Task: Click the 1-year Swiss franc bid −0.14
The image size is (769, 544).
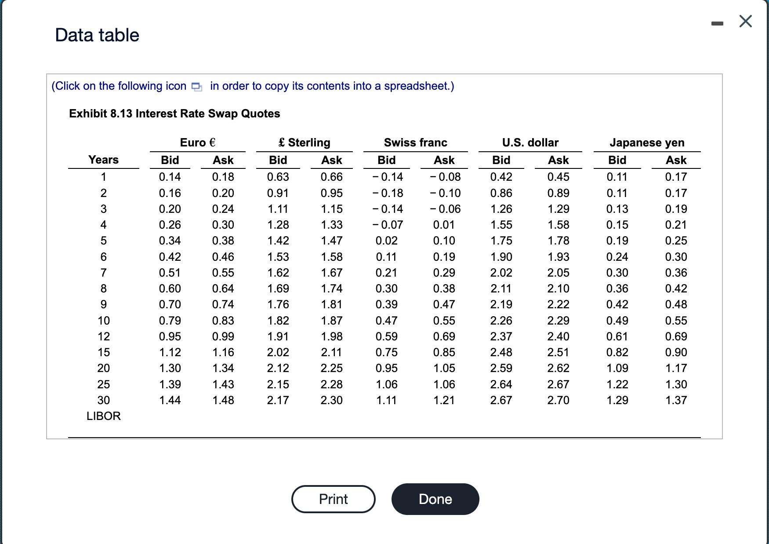Action: tap(387, 177)
